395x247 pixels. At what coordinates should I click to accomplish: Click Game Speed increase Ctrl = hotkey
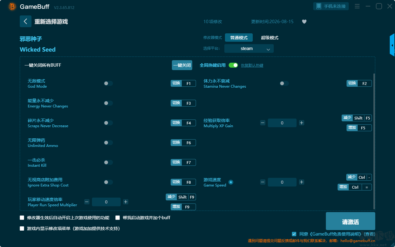355,187
